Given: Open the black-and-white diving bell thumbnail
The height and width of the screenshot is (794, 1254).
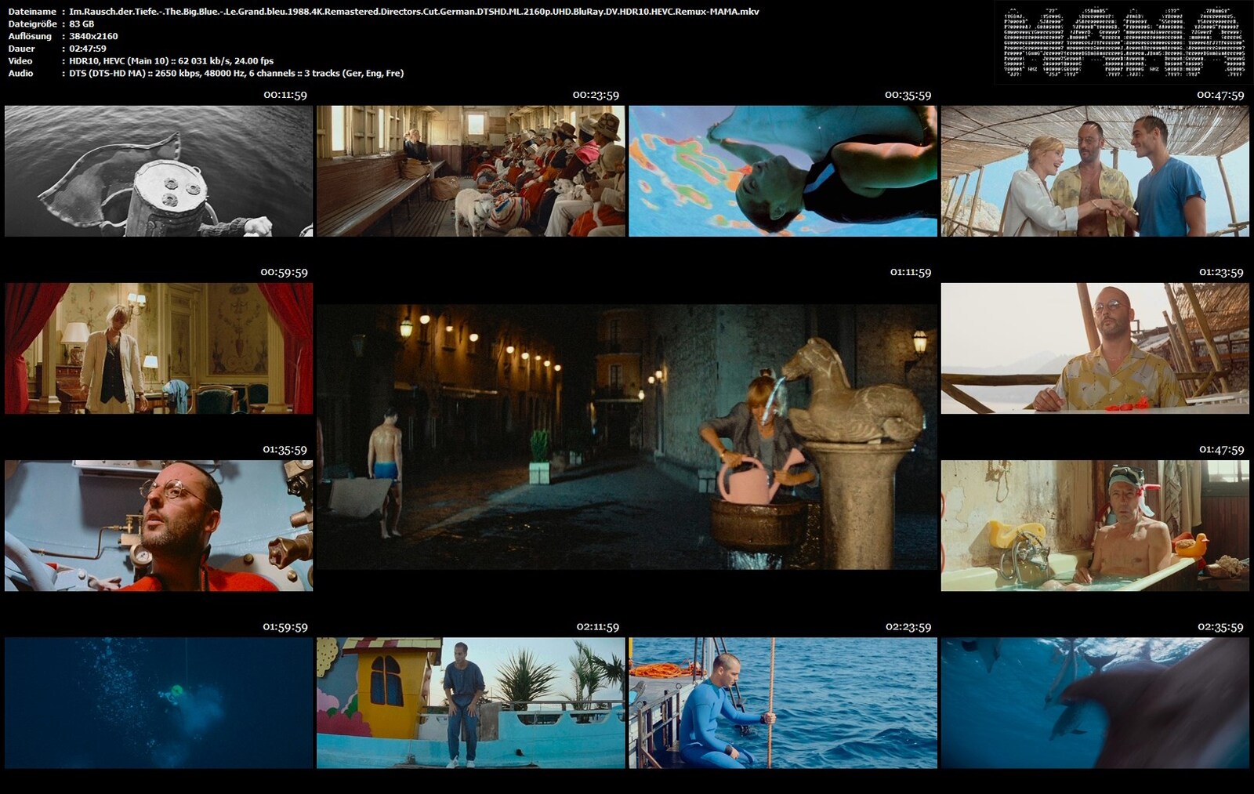Looking at the screenshot, I should [158, 171].
